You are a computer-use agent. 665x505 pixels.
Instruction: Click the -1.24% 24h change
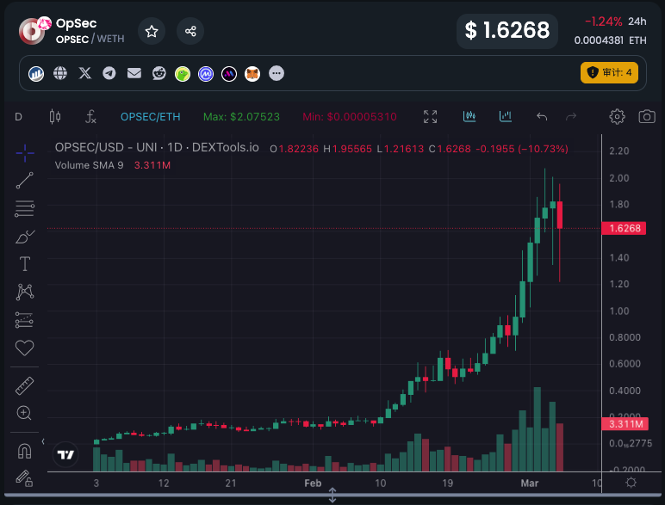click(604, 22)
